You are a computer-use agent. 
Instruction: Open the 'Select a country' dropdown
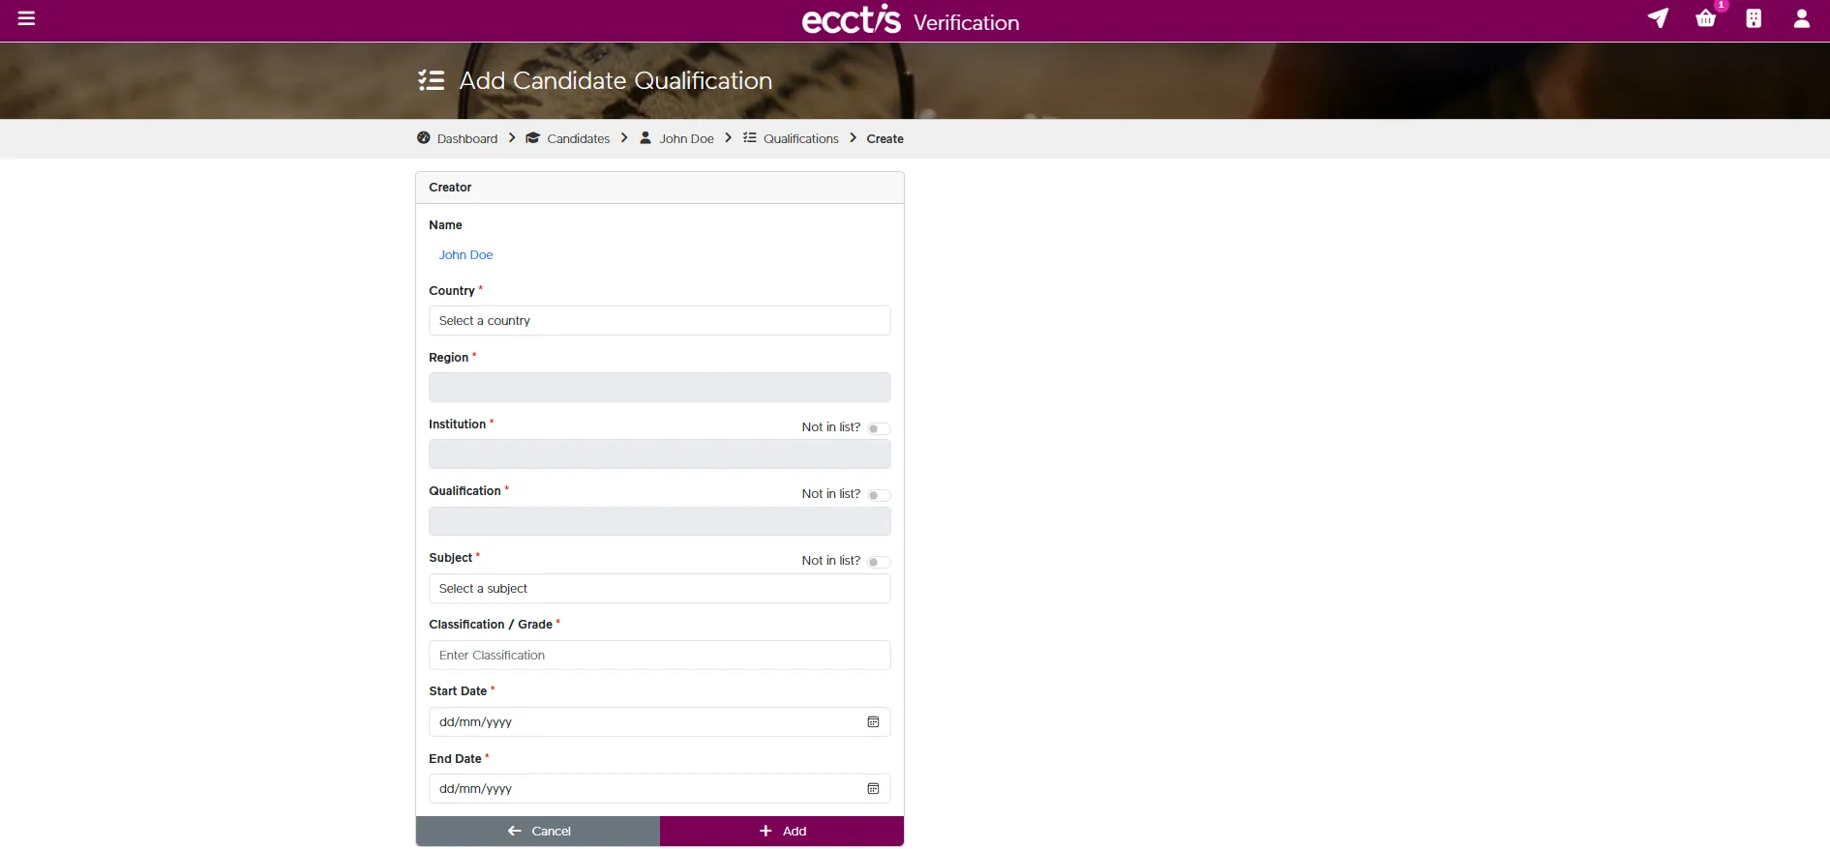[x=659, y=321]
